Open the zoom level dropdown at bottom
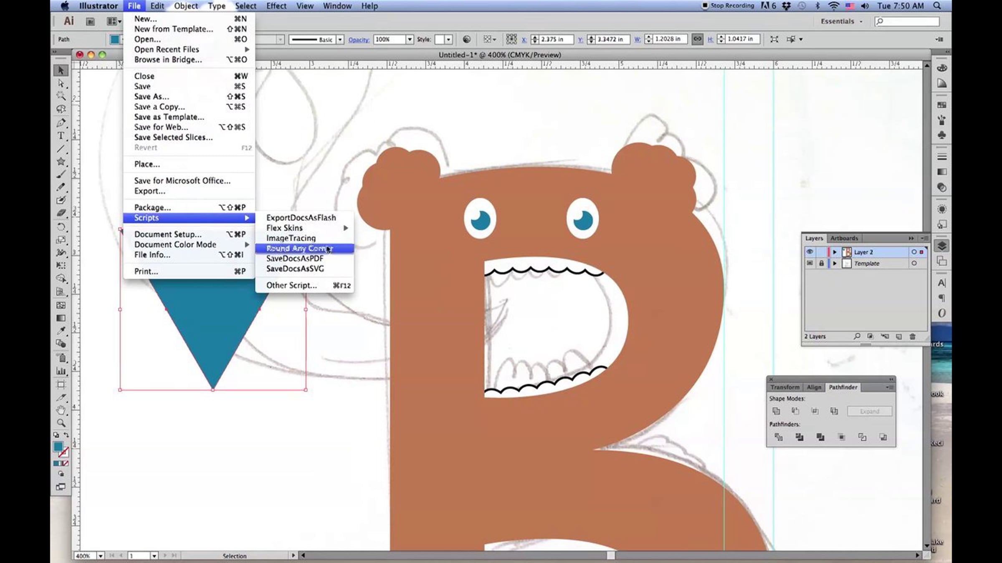 100,556
